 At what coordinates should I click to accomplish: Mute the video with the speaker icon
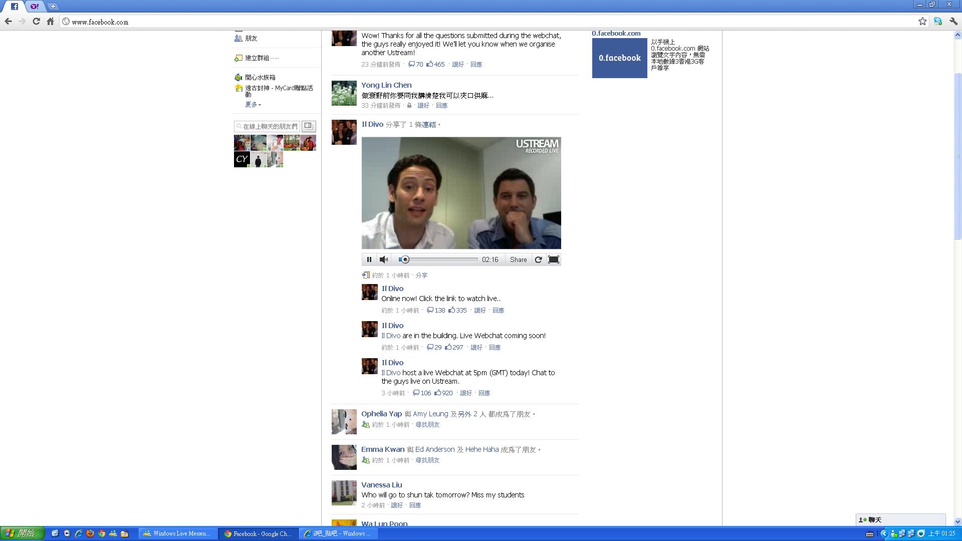coord(384,259)
